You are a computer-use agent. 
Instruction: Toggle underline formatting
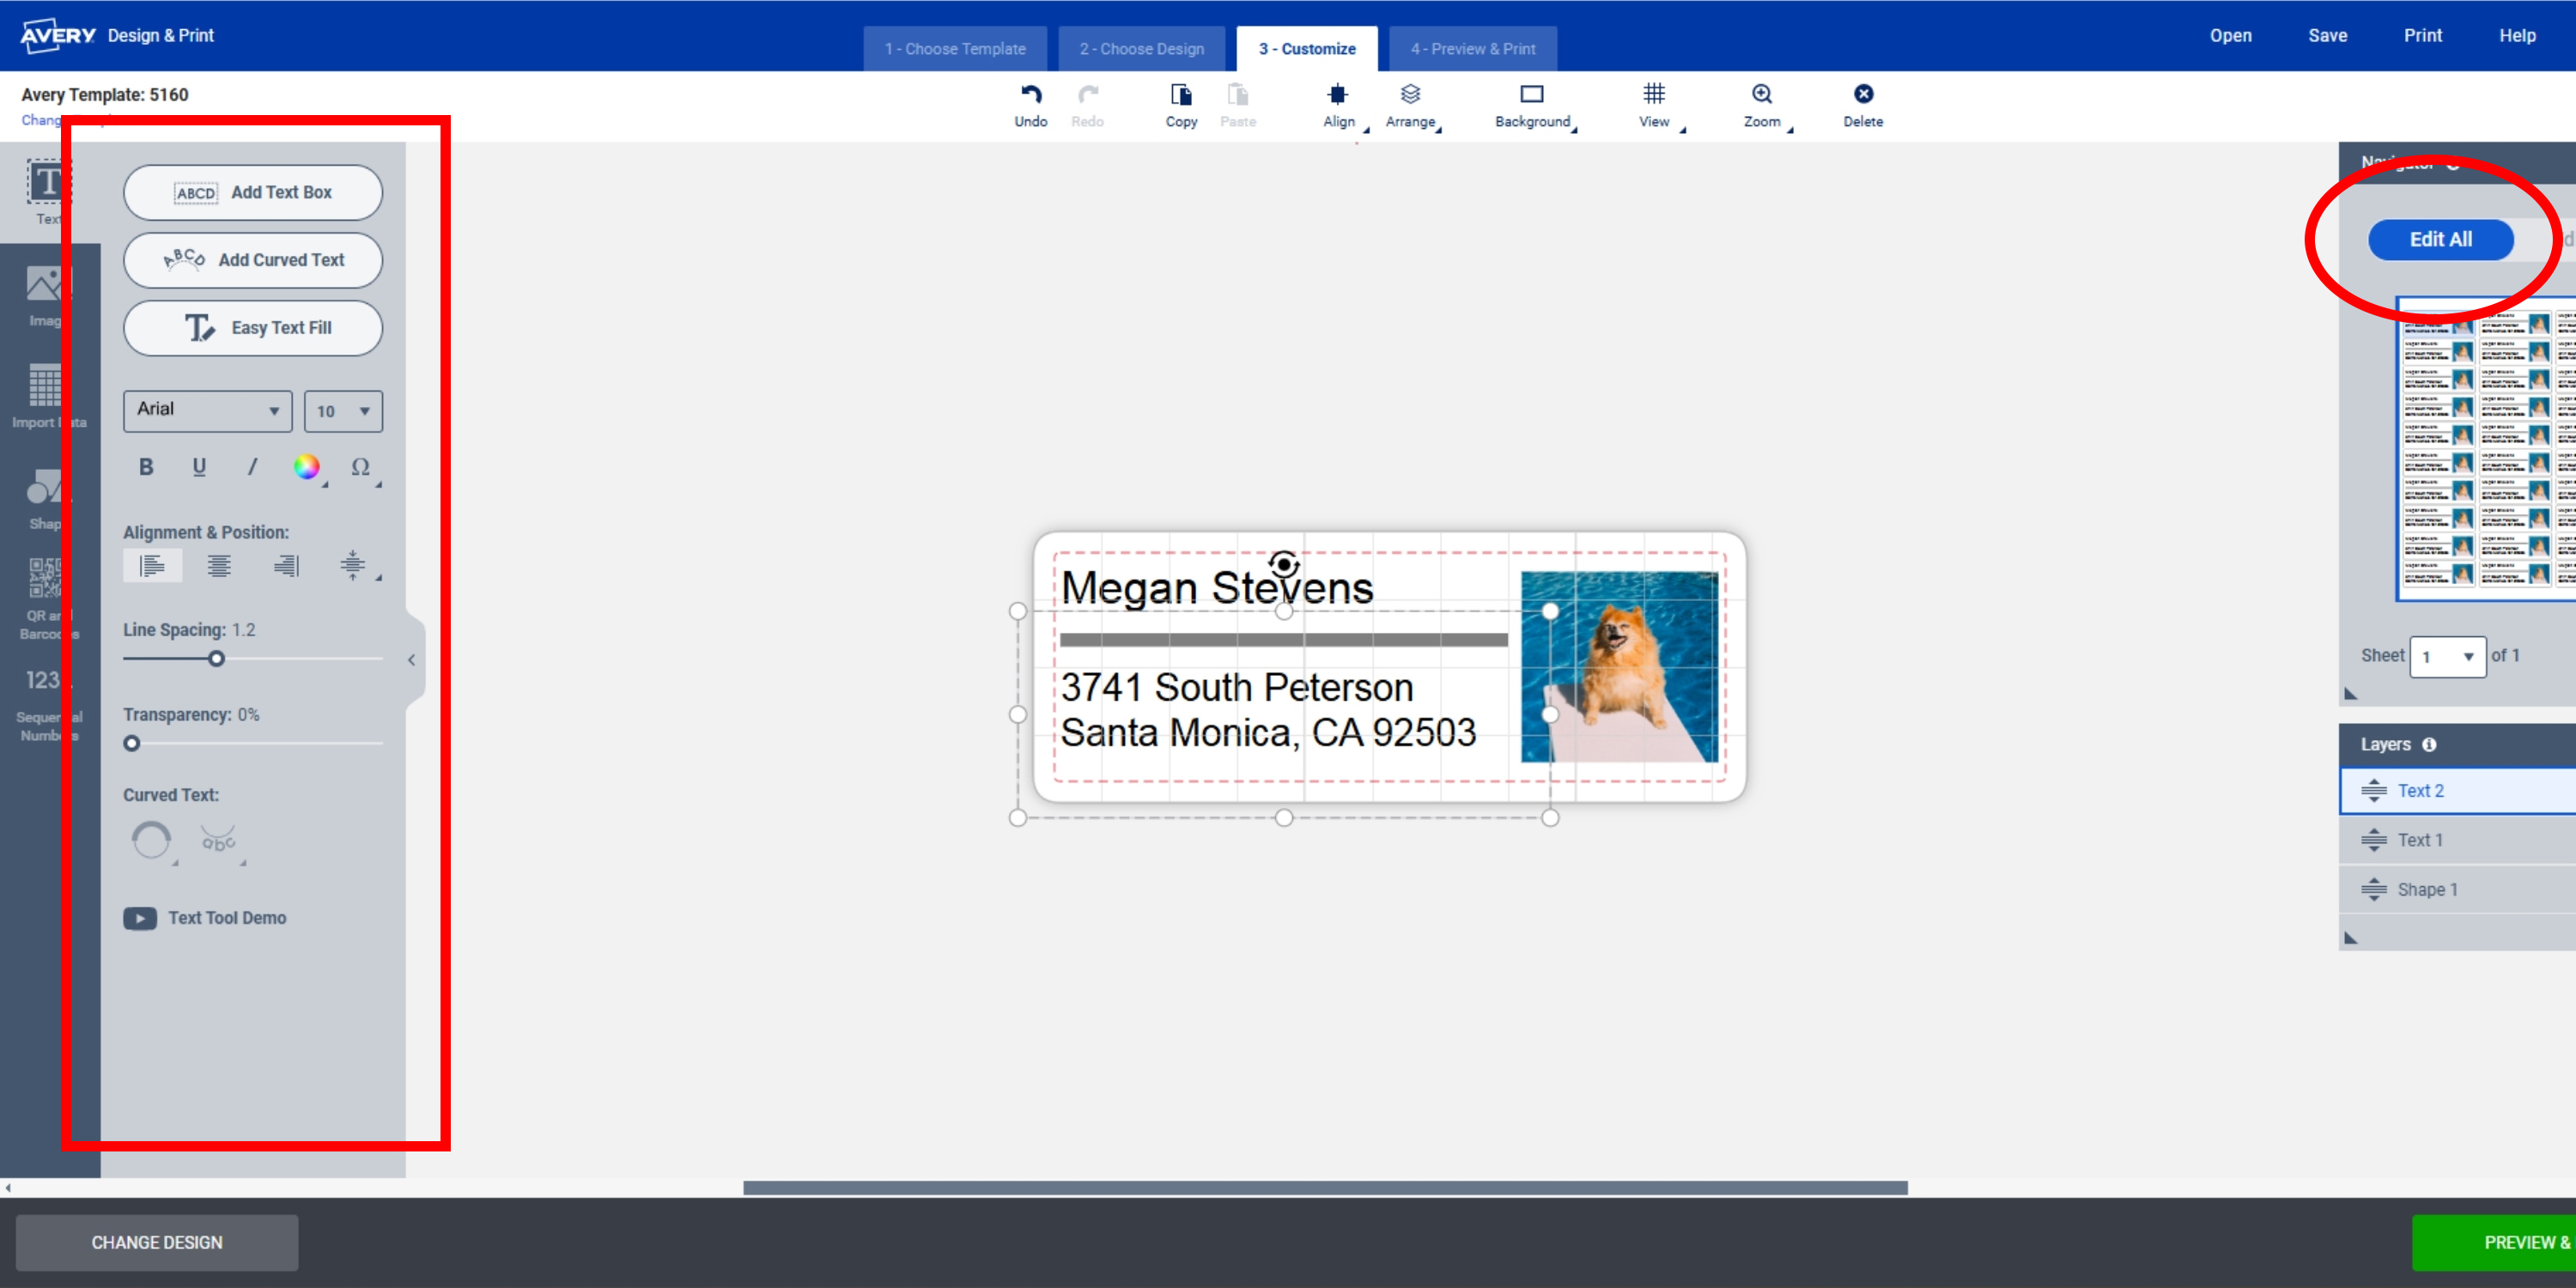199,466
